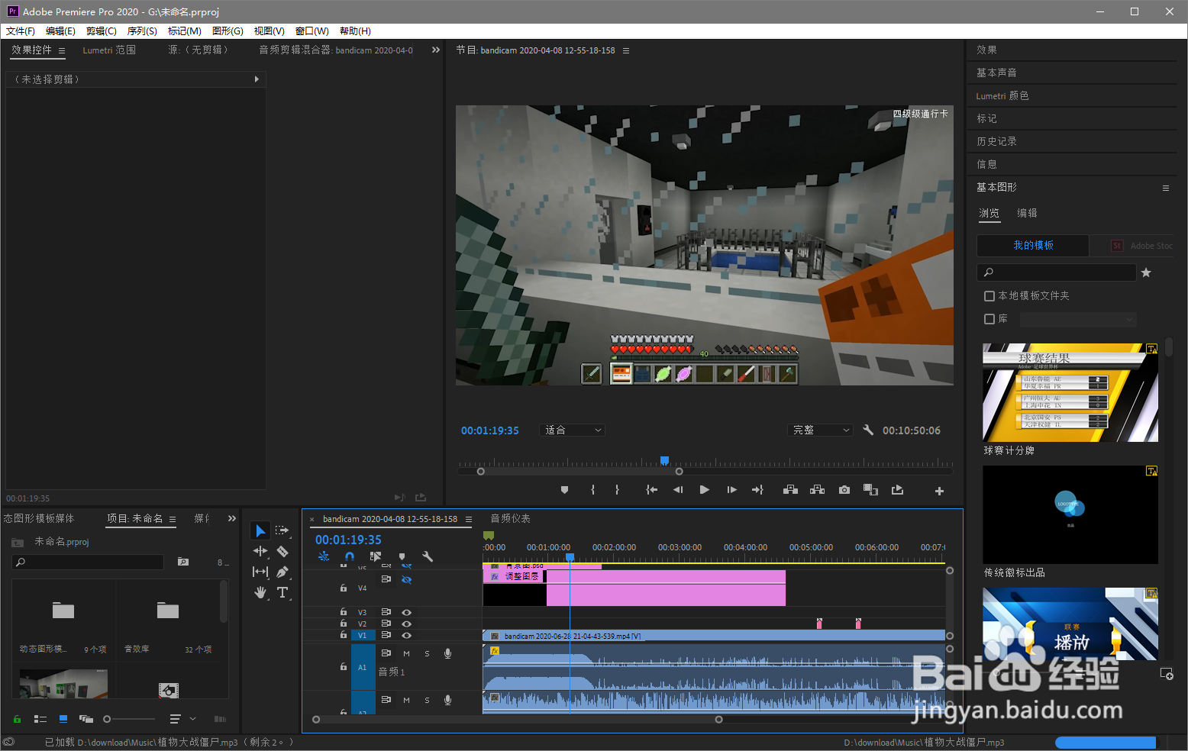Hide the V2 track output

407,624
